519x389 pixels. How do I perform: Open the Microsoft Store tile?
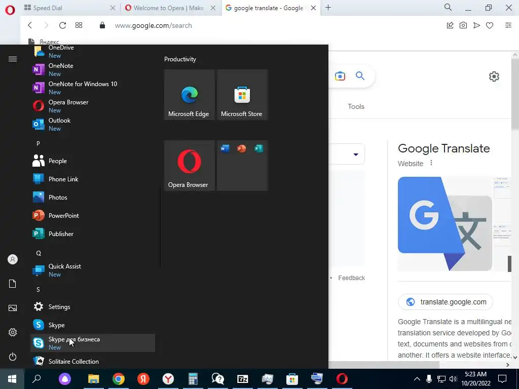[242, 95]
